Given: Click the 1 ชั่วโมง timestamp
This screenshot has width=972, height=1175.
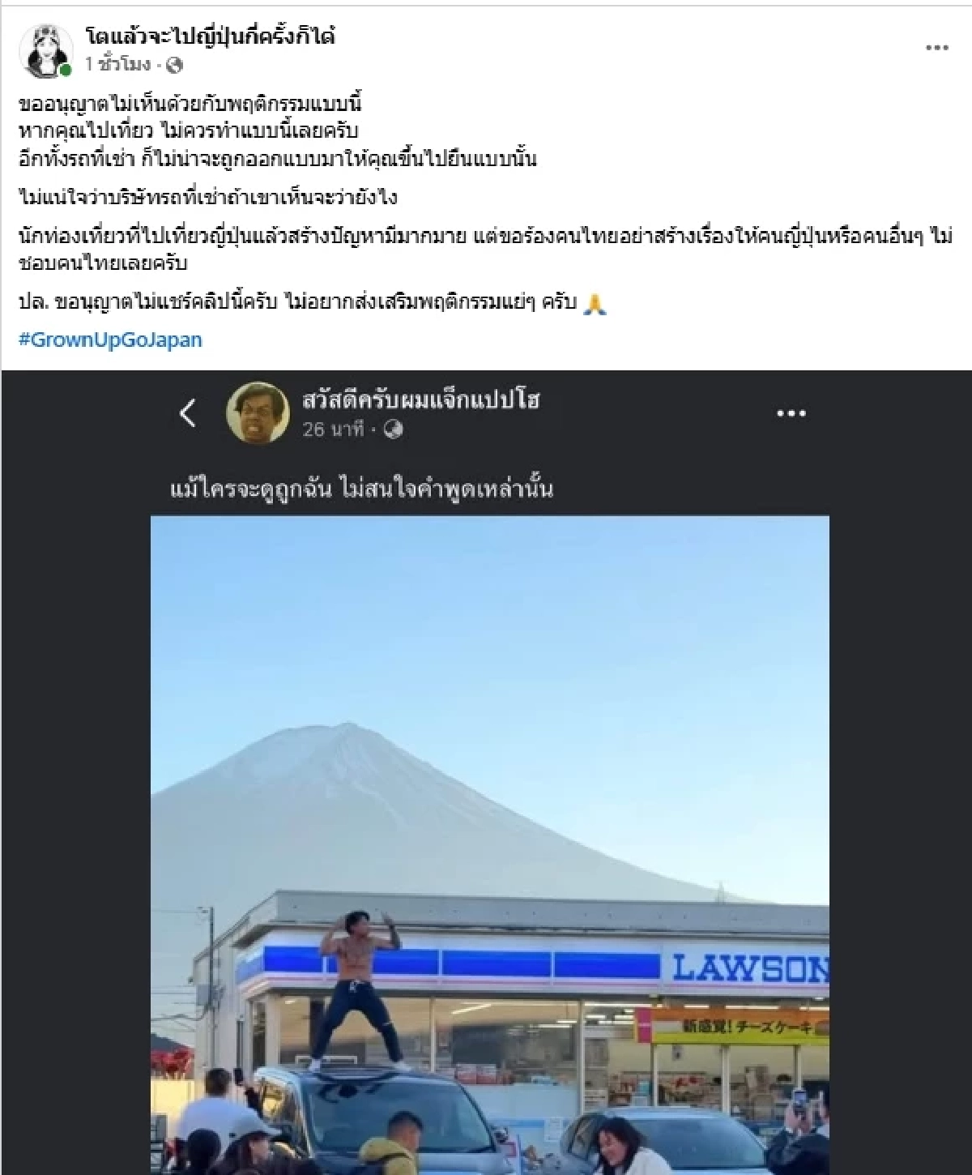Looking at the screenshot, I should click(118, 65).
